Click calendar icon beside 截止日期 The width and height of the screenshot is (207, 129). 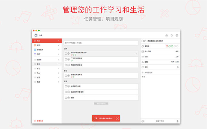pyautogui.click(x=143, y=52)
